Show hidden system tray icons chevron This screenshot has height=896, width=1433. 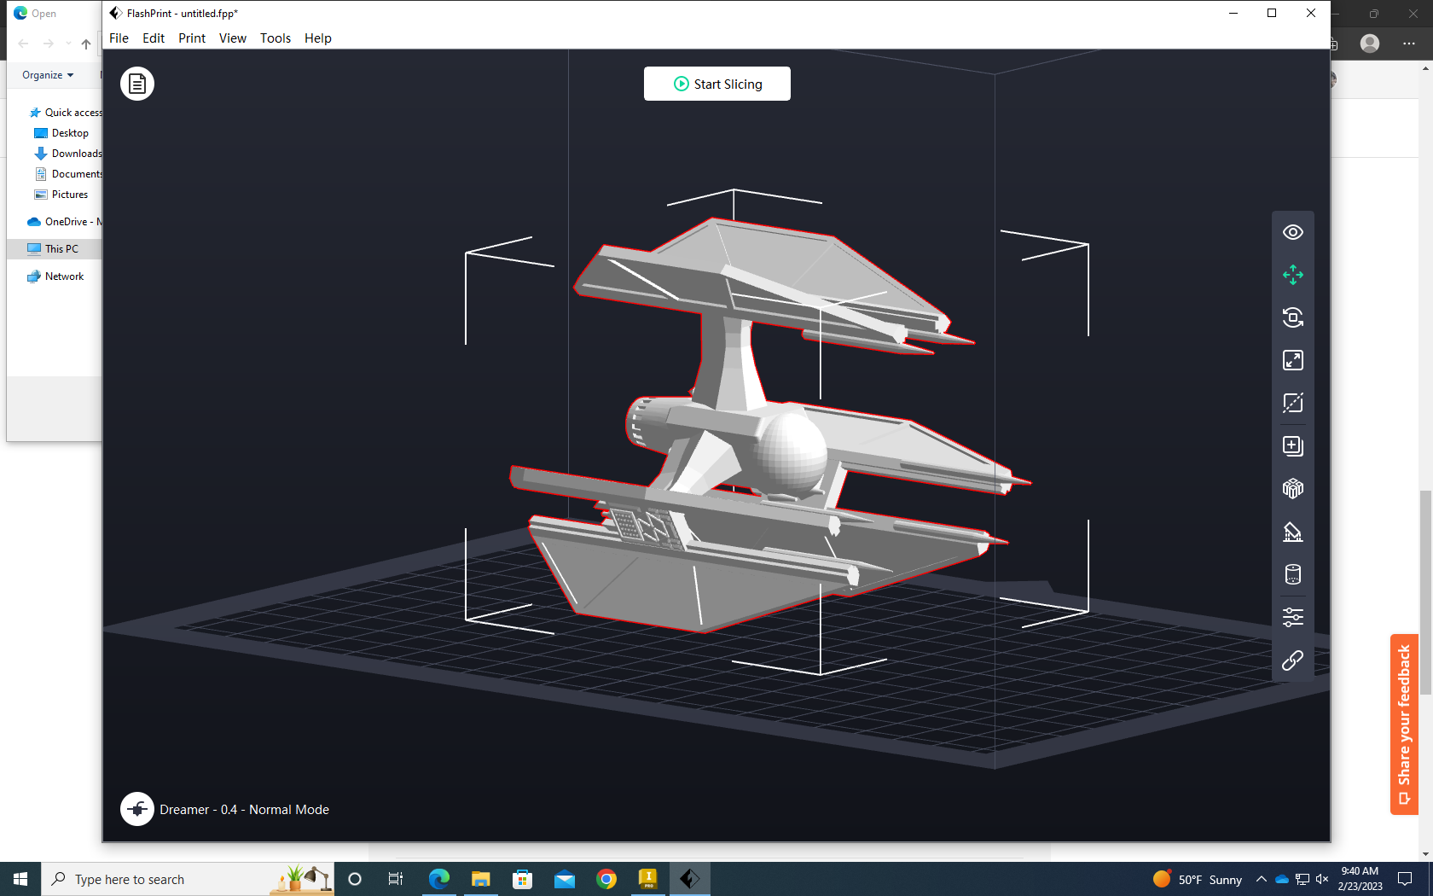1261,879
